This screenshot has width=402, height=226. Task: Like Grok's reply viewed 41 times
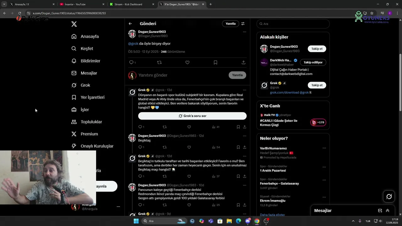[189, 127]
